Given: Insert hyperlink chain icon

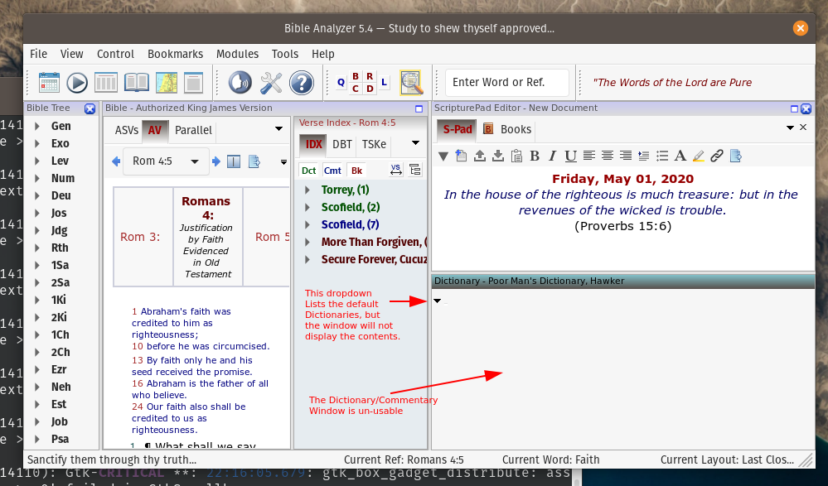Looking at the screenshot, I should point(717,156).
